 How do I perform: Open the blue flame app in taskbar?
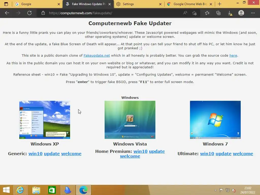click(x=68, y=190)
